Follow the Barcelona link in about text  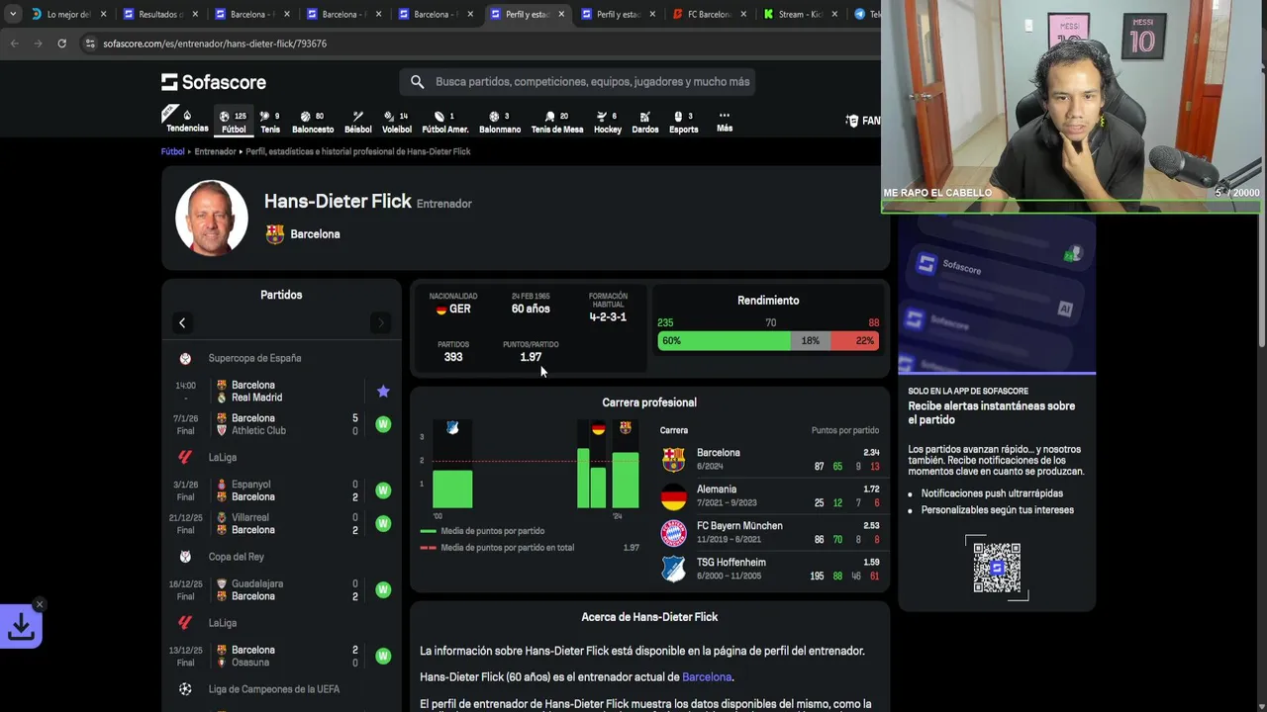(707, 677)
